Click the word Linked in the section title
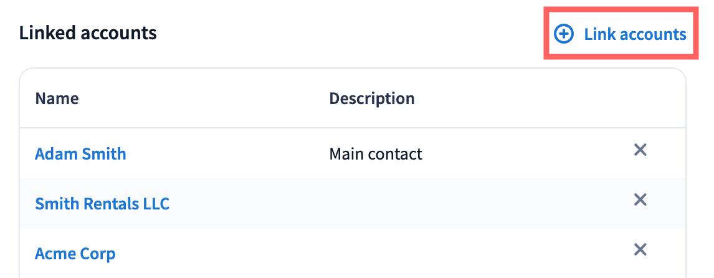The width and height of the screenshot is (714, 278). pyautogui.click(x=47, y=32)
